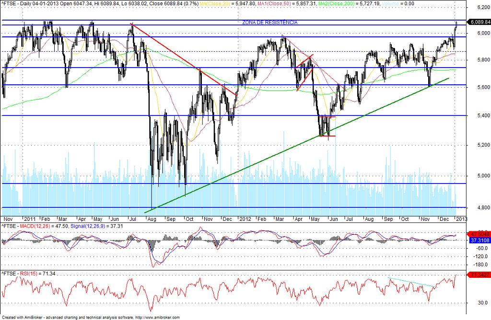The width and height of the screenshot is (491, 320).
Task: Click the -180.0 MACD axis label
Action: tap(481, 264)
